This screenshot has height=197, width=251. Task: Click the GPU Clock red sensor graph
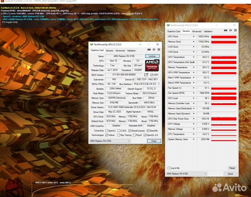pyautogui.click(x=224, y=36)
